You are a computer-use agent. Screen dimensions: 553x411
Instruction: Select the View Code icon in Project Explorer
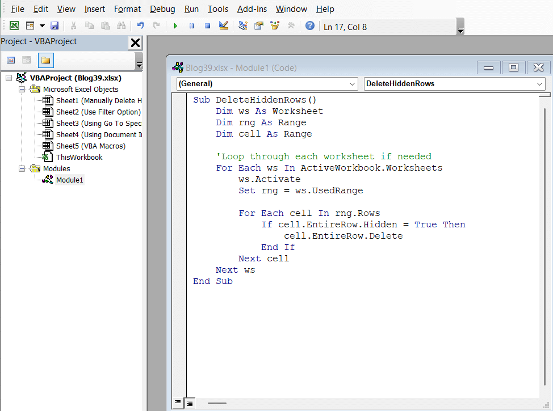click(x=10, y=60)
